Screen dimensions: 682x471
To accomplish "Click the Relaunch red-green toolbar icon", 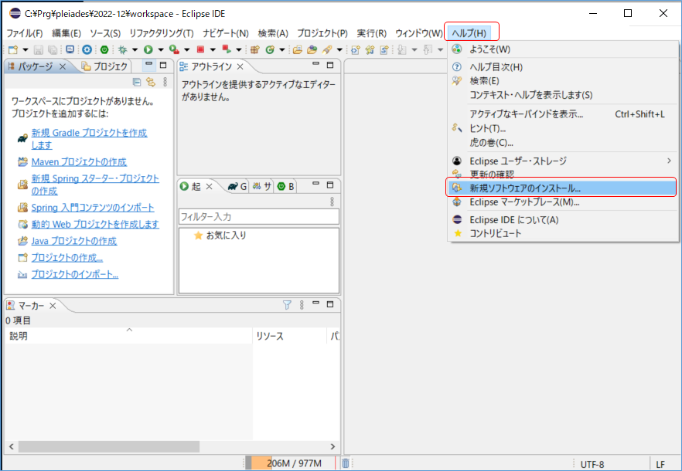I will (x=226, y=49).
